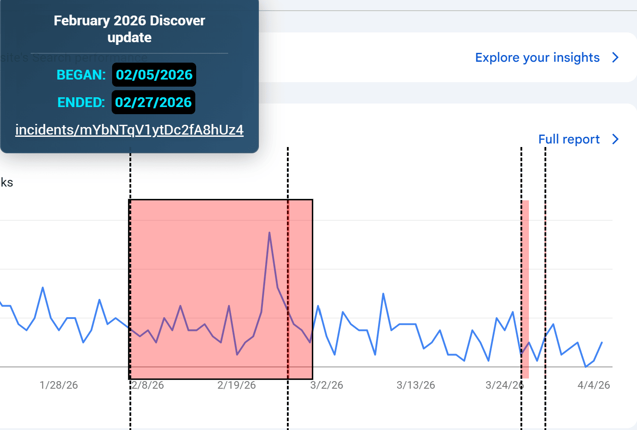The image size is (637, 430).
Task: Click the chevron next to Full report
Action: click(x=615, y=139)
